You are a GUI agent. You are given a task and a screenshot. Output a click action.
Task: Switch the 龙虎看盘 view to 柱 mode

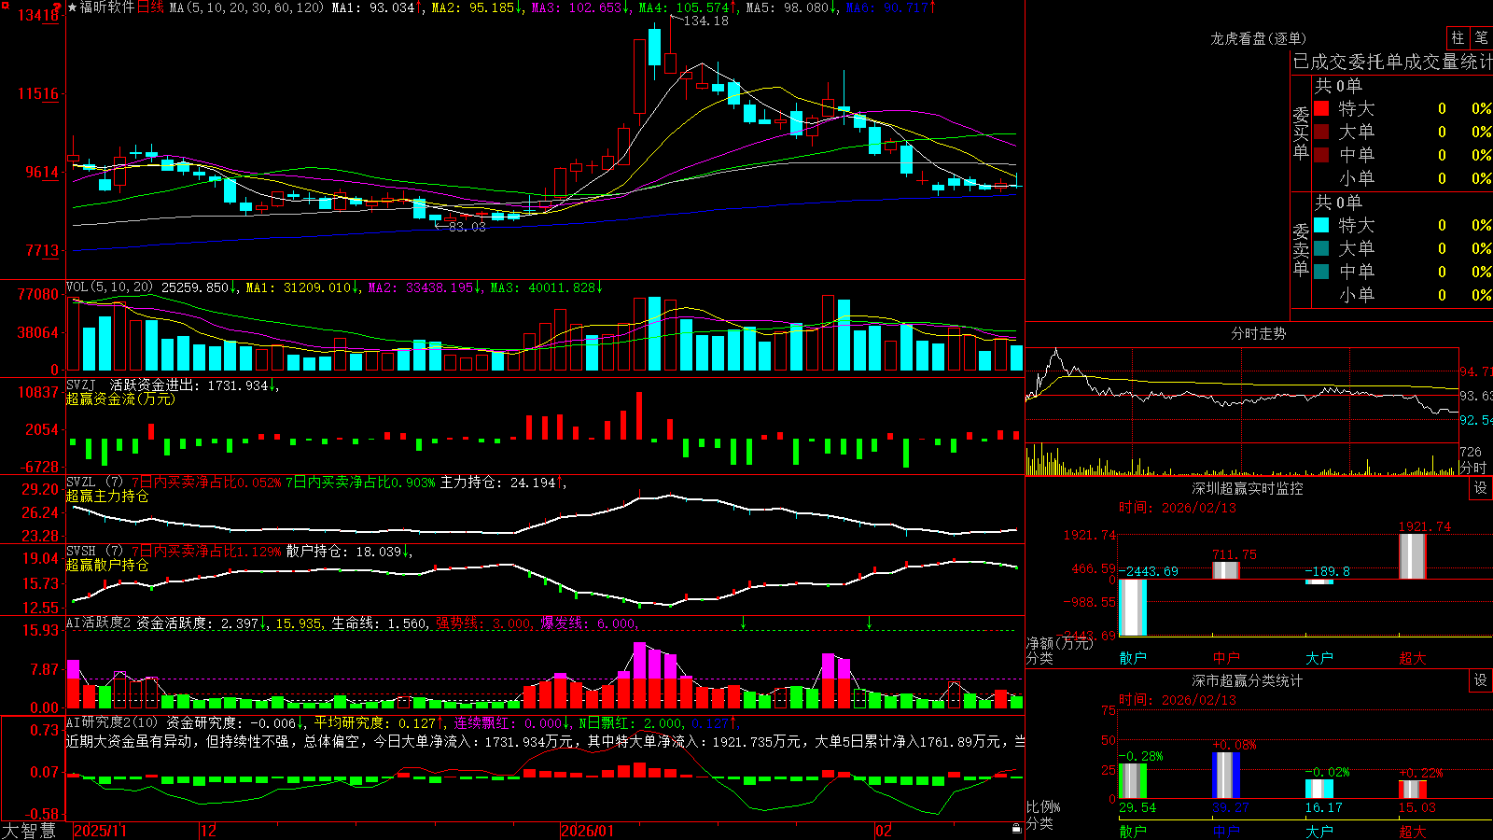pos(1458,37)
